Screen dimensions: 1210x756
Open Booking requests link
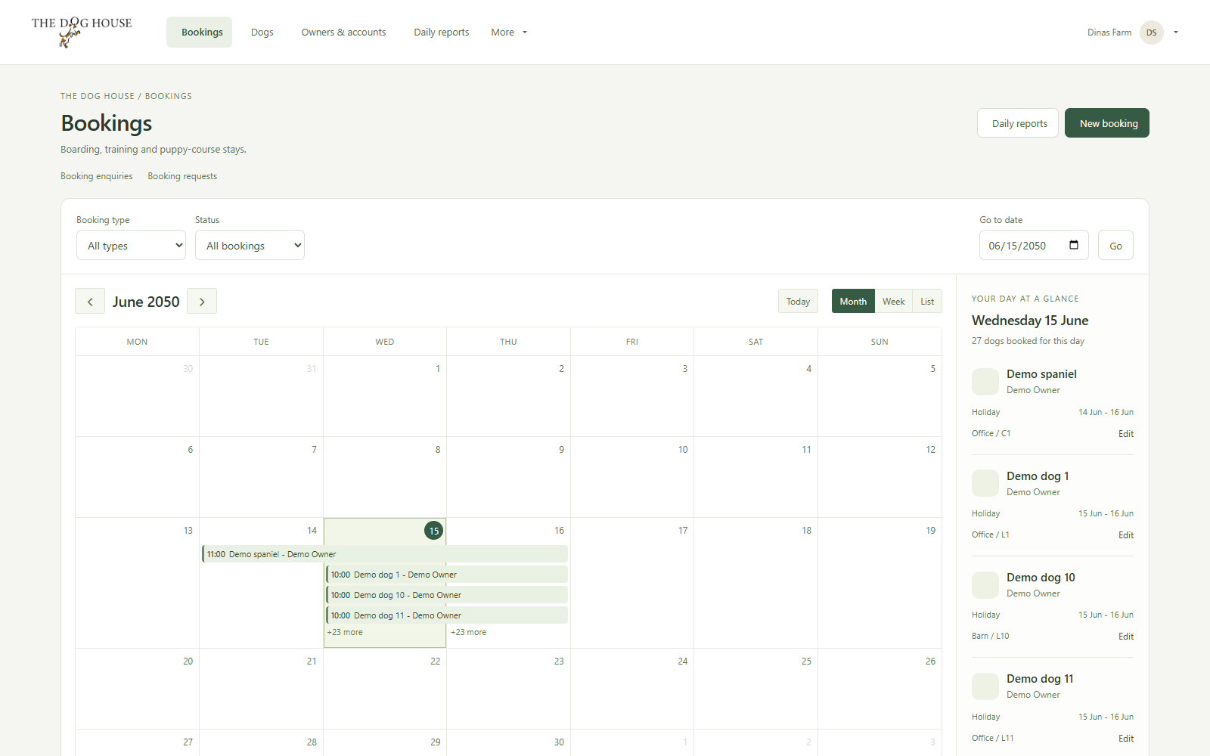(x=182, y=176)
